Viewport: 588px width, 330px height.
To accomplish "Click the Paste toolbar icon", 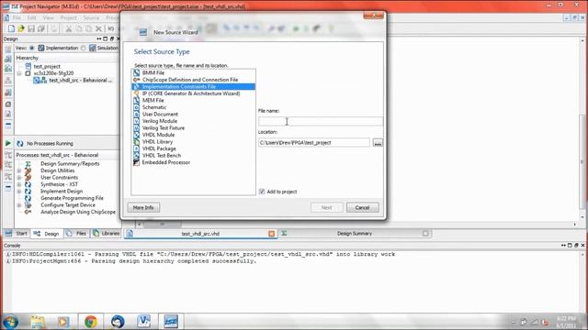I will [88, 28].
